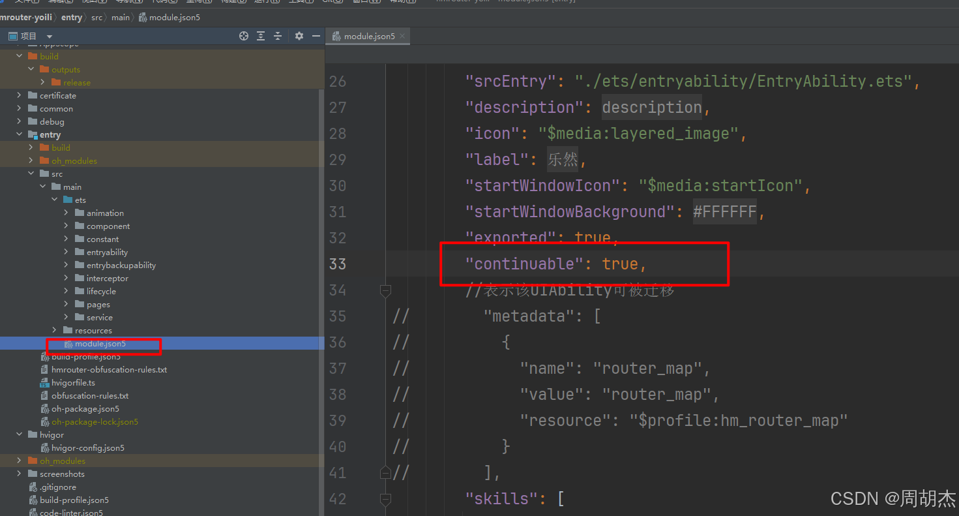Image resolution: width=959 pixels, height=516 pixels.
Task: Toggle code fold marker at line 42
Action: click(385, 499)
